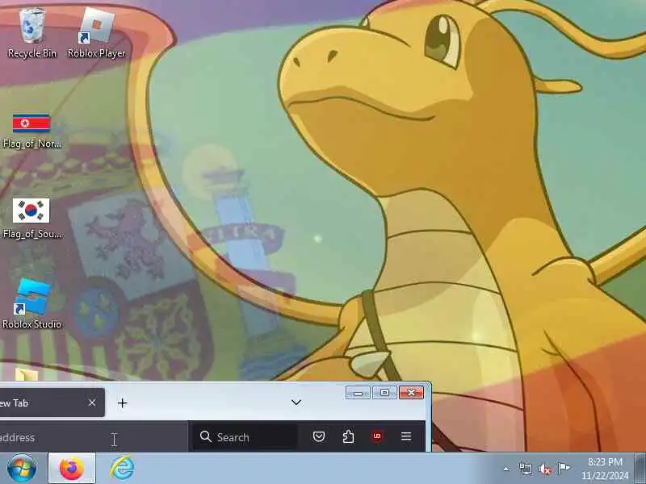The image size is (646, 484).
Task: Expand the list all tabs chevron
Action: coord(296,402)
